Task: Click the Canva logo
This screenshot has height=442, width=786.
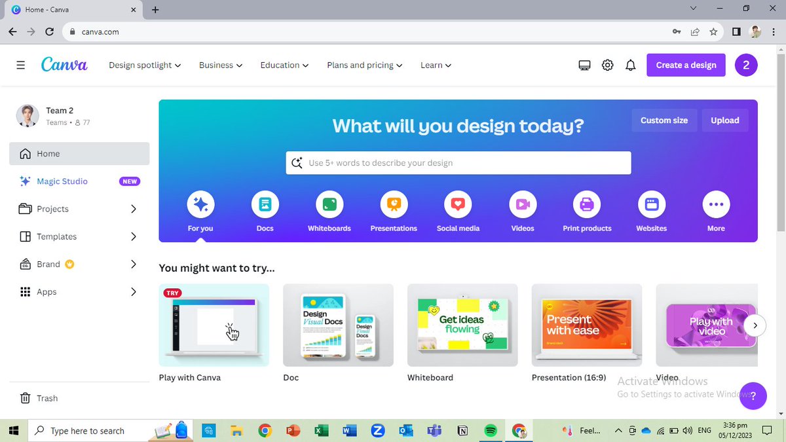Action: pos(64,64)
